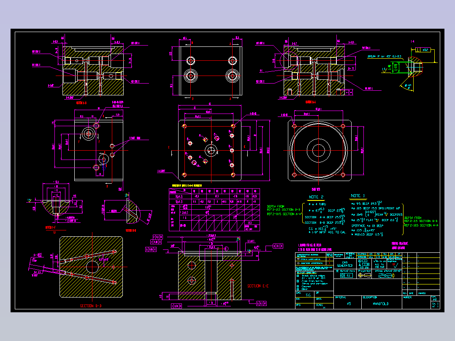
Task: Click material value '45' in title block
Action: point(349,303)
